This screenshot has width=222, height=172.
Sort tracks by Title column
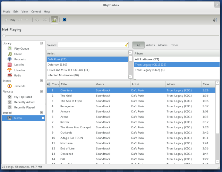point(77,84)
